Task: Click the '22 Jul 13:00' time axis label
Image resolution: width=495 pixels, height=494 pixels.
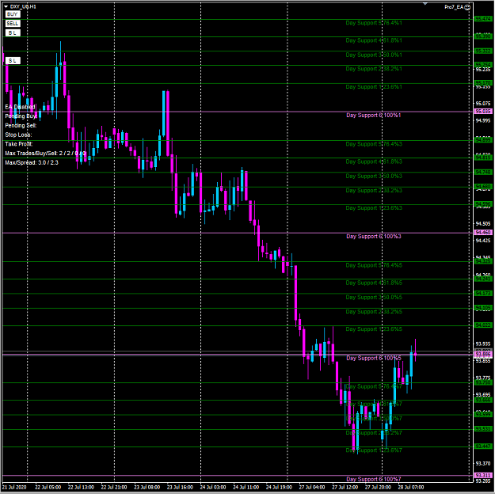Action: [81, 488]
